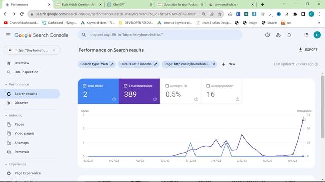Show help for Total impressions metric
325x182 pixels.
pos(155,99)
